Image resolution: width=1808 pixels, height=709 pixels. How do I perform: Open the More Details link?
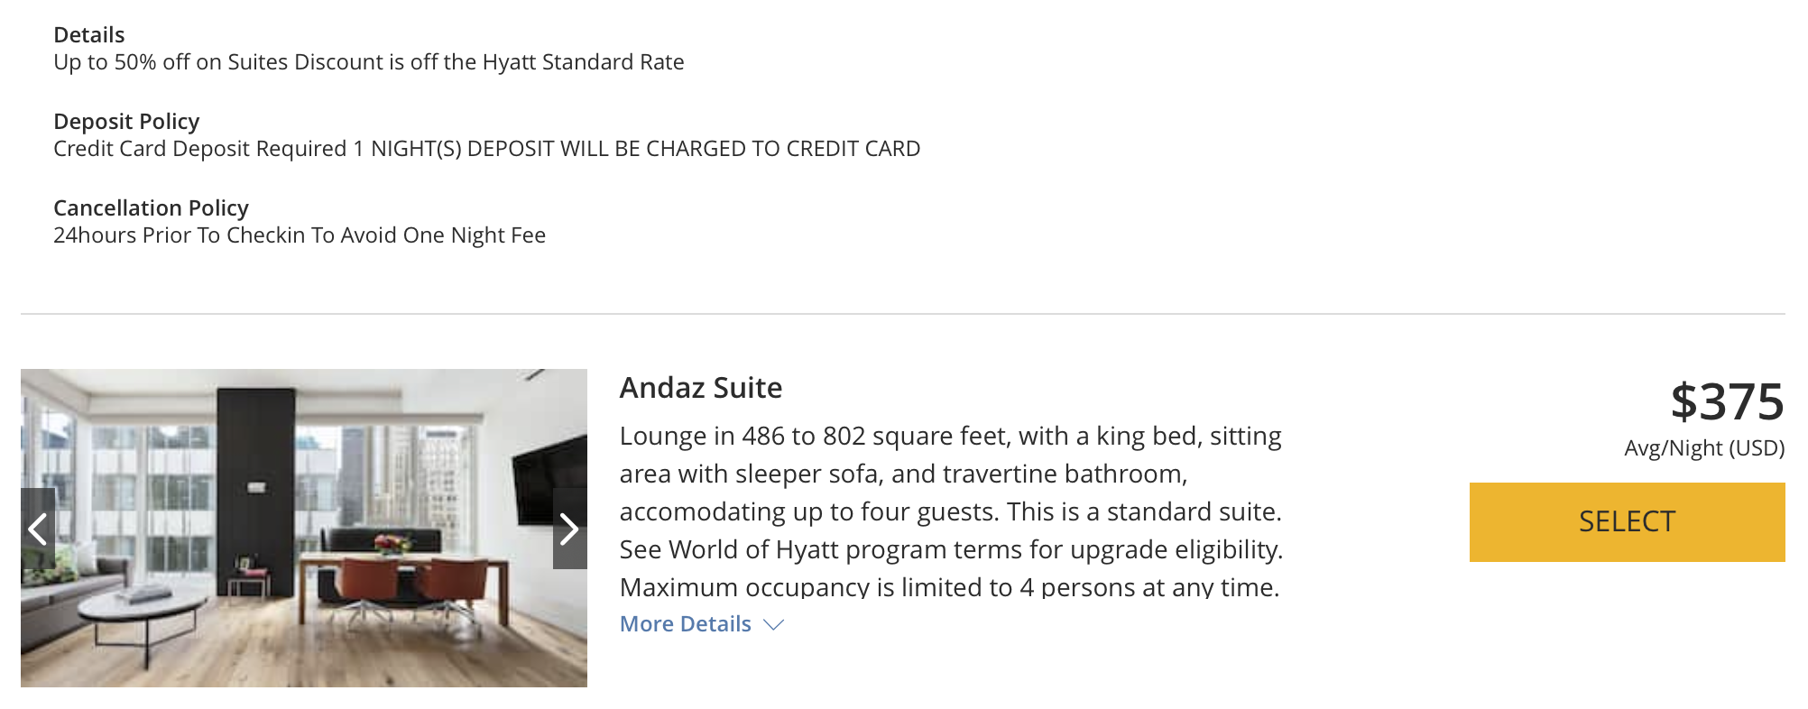686,624
